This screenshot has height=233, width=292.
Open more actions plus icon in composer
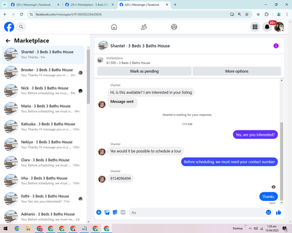coord(99,212)
